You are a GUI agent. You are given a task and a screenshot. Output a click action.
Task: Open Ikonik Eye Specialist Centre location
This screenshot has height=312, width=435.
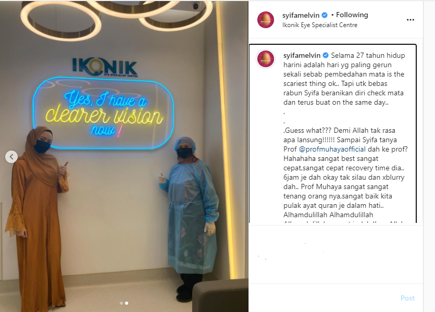319,25
